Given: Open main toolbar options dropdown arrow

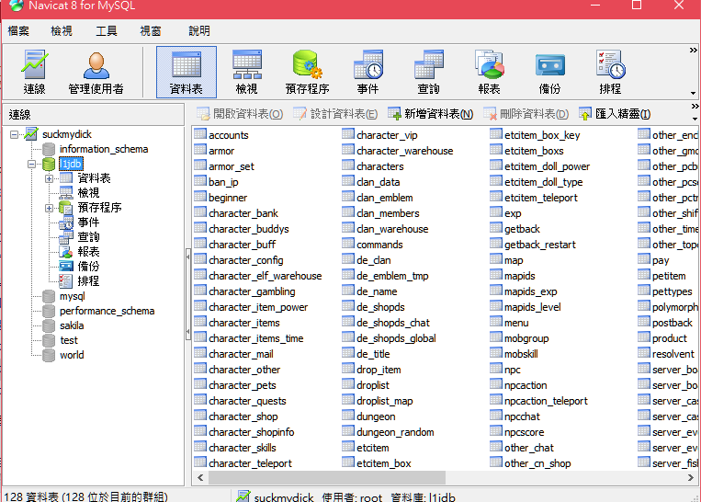Looking at the screenshot, I should [693, 93].
